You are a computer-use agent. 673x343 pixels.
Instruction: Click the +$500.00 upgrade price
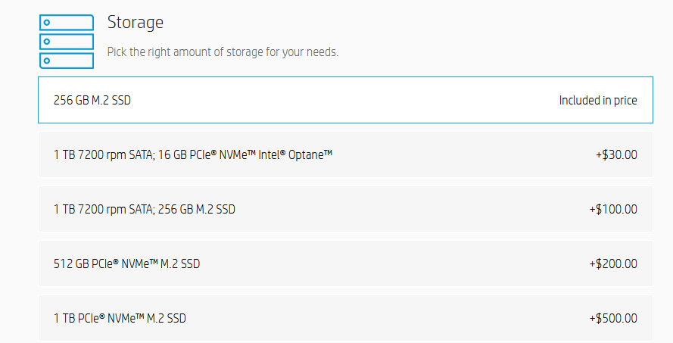coord(613,318)
